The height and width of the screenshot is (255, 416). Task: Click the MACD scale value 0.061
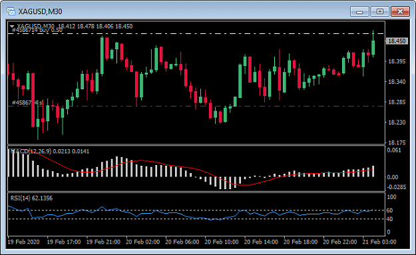pyautogui.click(x=394, y=150)
